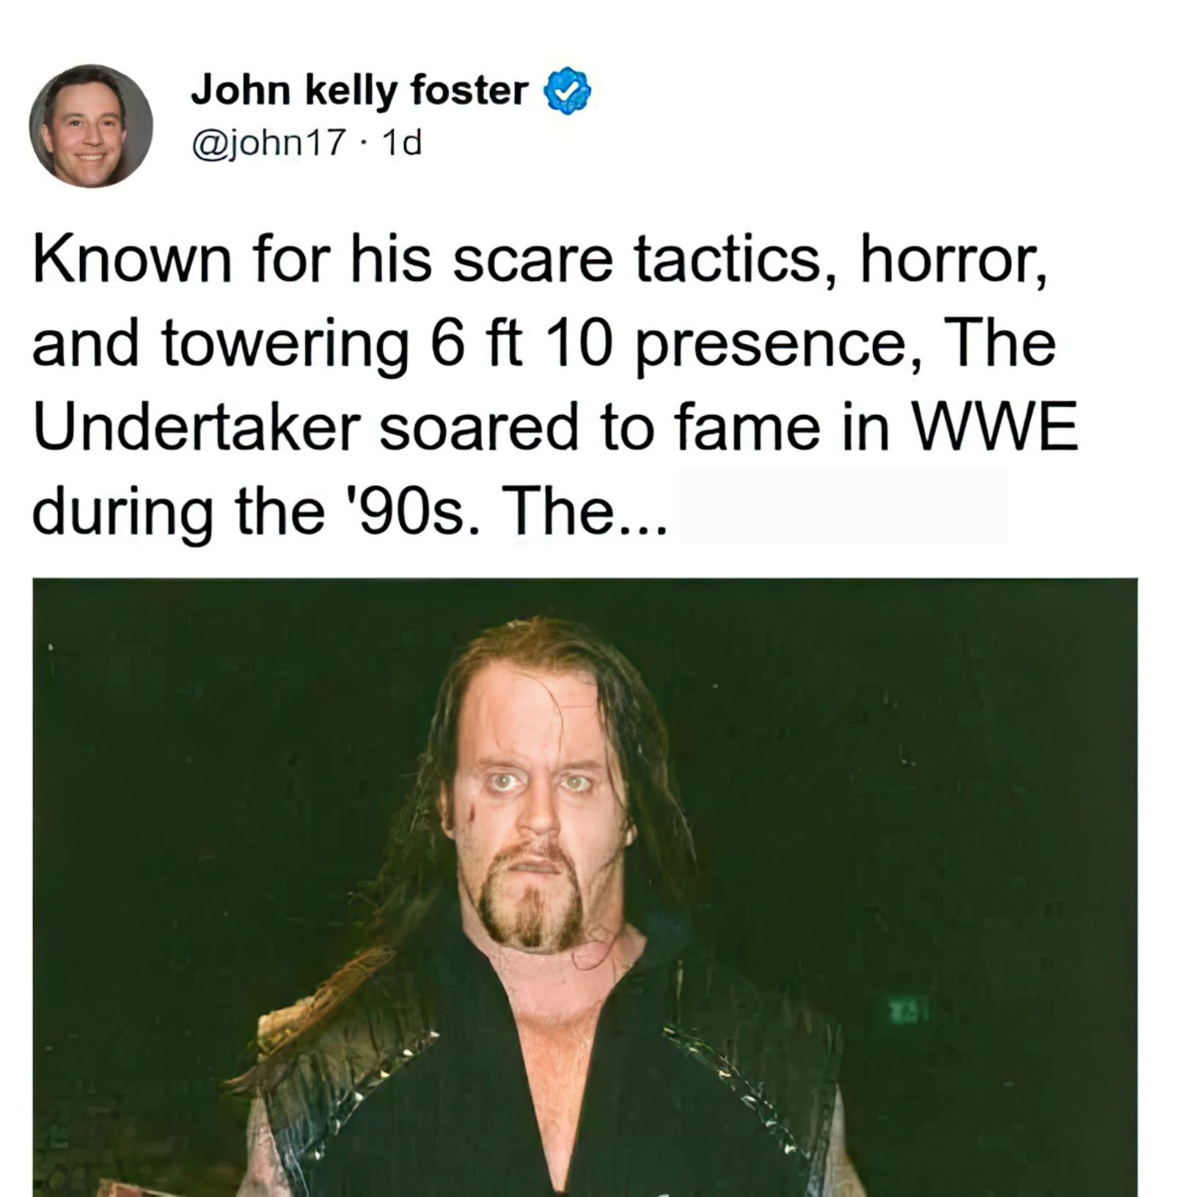Image resolution: width=1197 pixels, height=1197 pixels.
Task: Open the attached wrestler photo
Action: (x=585, y=887)
